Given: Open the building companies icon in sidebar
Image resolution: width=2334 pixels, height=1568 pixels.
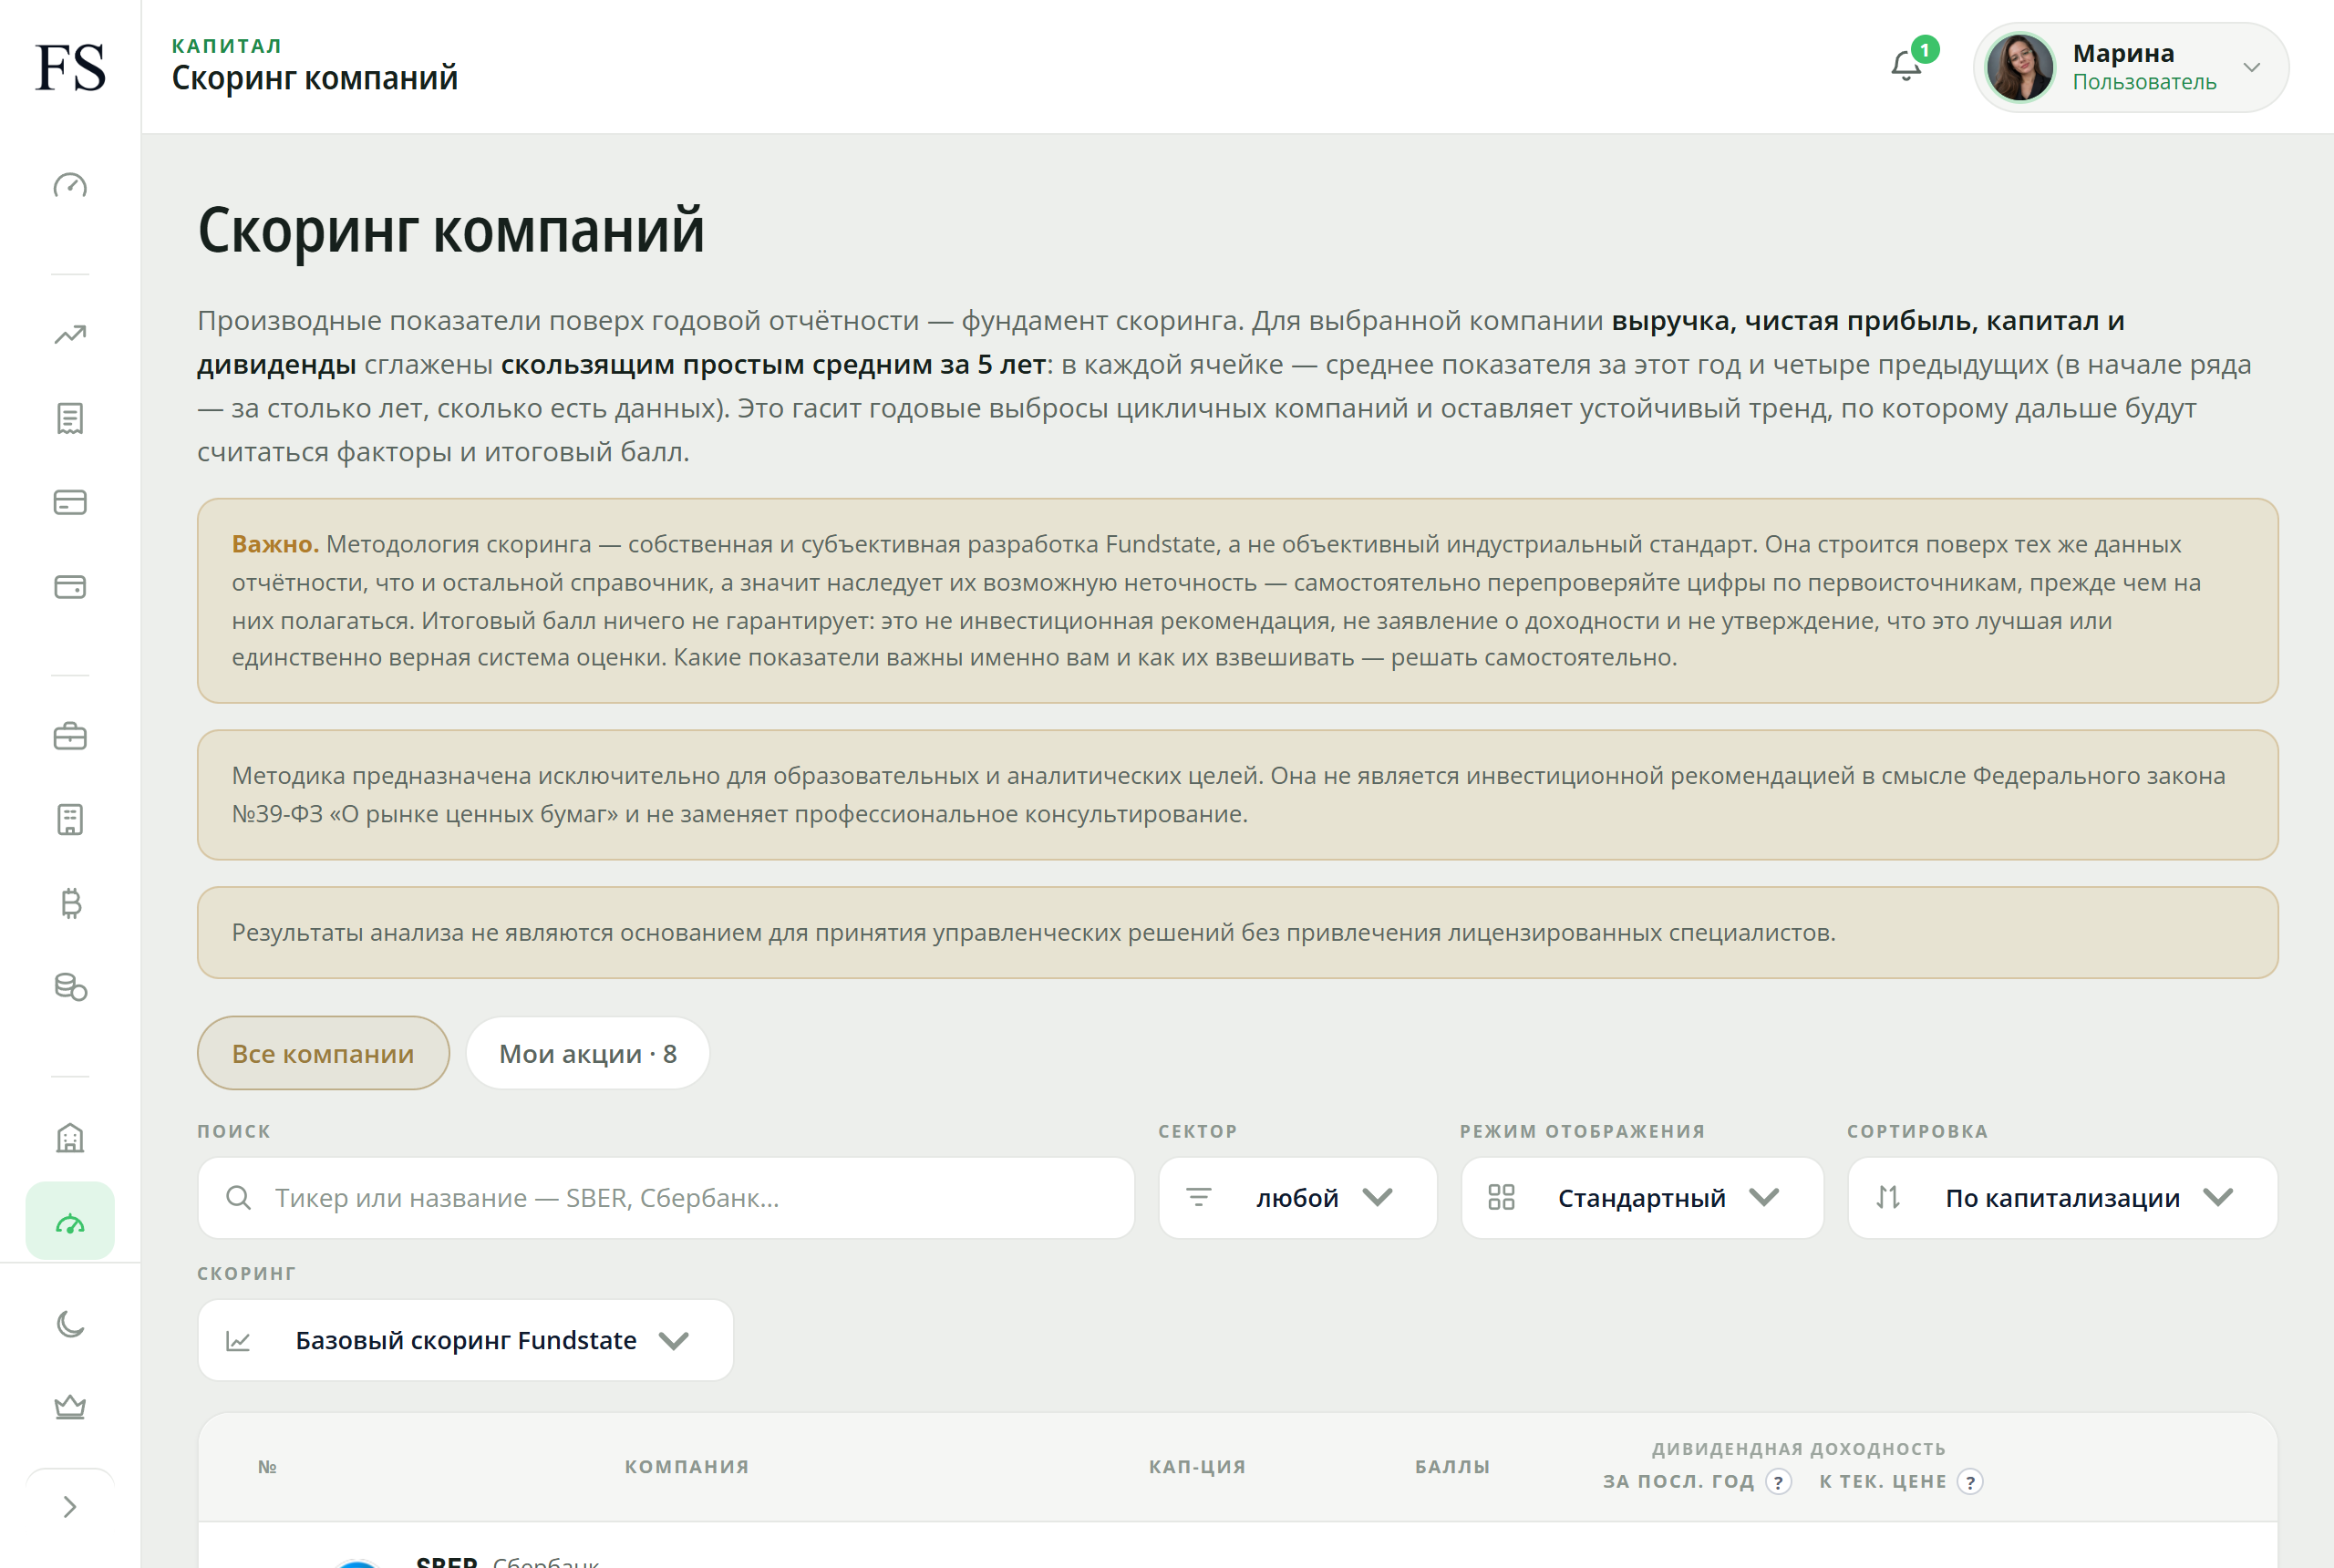Looking at the screenshot, I should 70,1138.
